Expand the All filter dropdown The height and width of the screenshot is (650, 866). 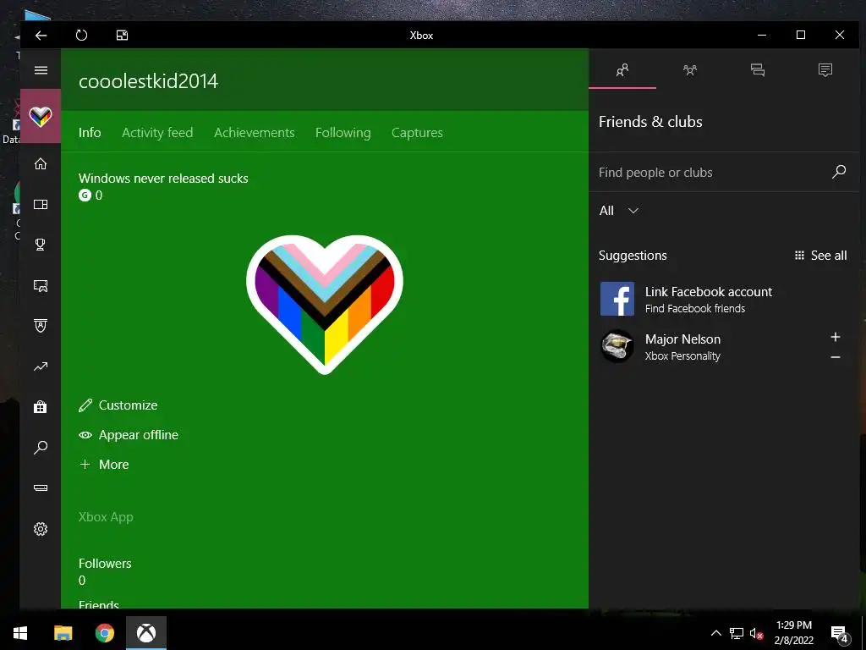coord(618,211)
